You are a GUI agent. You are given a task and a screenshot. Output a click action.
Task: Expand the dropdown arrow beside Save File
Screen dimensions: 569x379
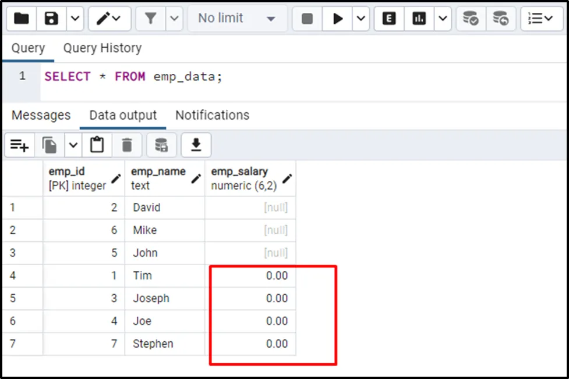point(75,19)
